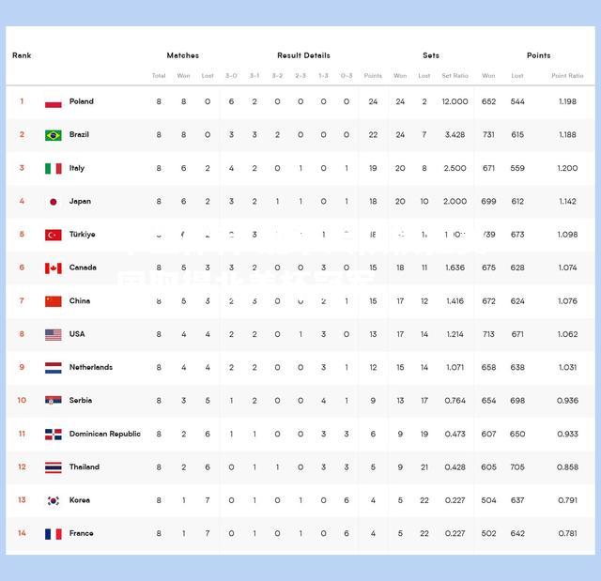Click the Thailand flag icon
601x581 pixels.
click(x=54, y=467)
